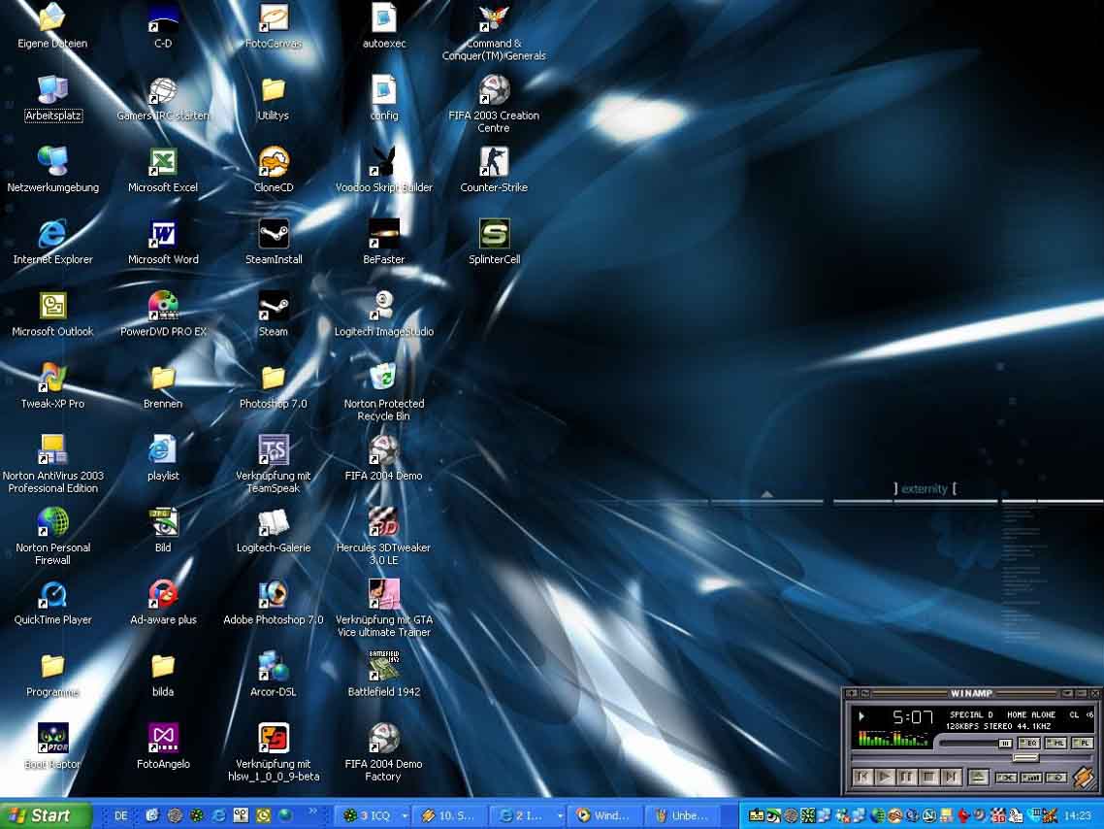Launch Hercules 3DTweaker 3.0 LE
The image size is (1104, 829).
384,535
